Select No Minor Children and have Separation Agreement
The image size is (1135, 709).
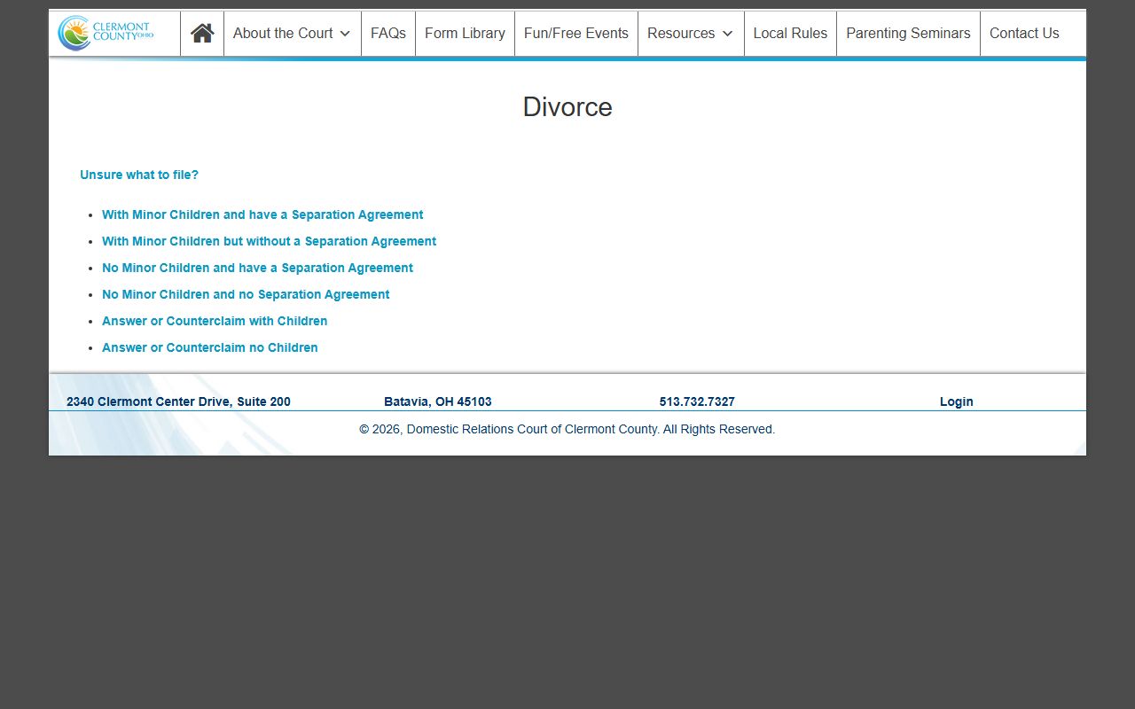(x=257, y=268)
